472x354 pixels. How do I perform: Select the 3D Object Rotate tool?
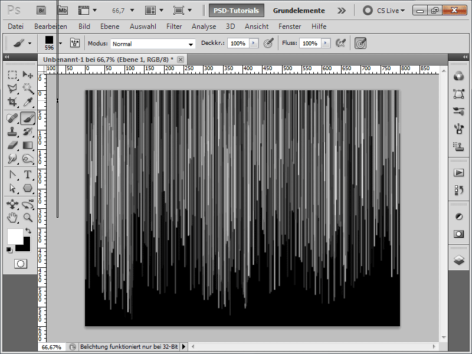(x=12, y=204)
